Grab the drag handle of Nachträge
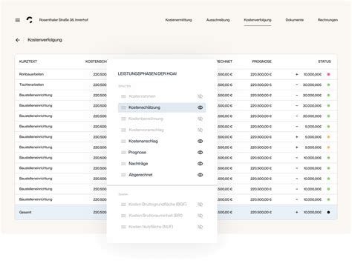352x269 pixels. 123,164
